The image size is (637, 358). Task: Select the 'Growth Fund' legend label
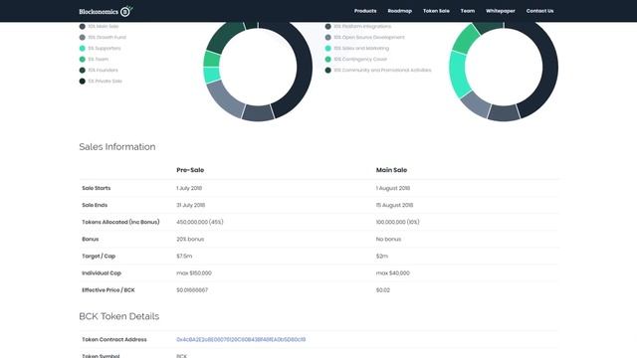pyautogui.click(x=107, y=38)
